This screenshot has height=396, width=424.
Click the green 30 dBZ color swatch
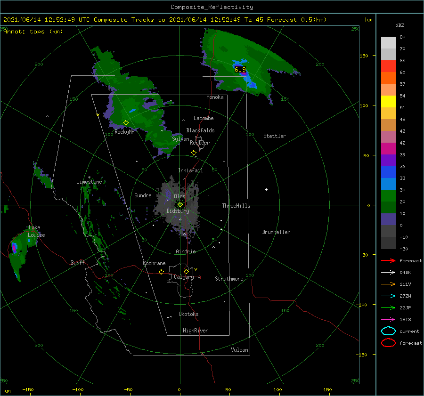388,195
